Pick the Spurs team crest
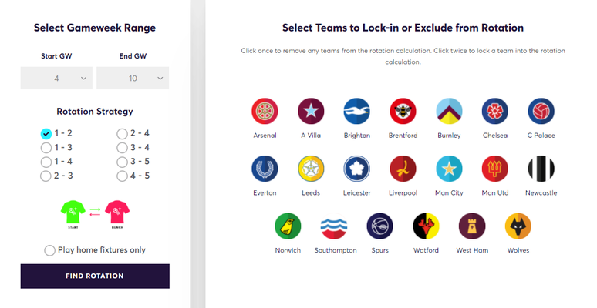The width and height of the screenshot is (597, 308). coord(379,226)
